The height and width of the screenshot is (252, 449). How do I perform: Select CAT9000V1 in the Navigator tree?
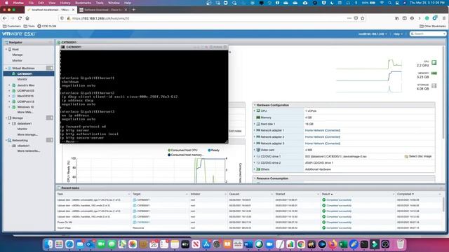[25, 73]
